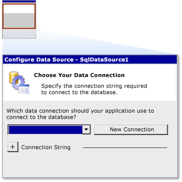Click the Configure Data Source title bar
The width and height of the screenshot is (182, 182).
click(x=90, y=60)
